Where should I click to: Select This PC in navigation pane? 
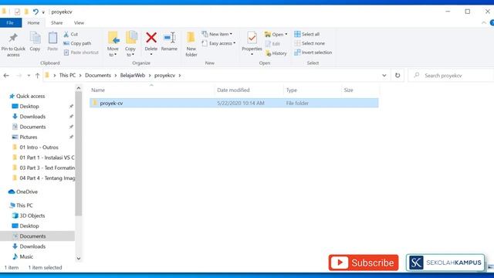tap(24, 205)
